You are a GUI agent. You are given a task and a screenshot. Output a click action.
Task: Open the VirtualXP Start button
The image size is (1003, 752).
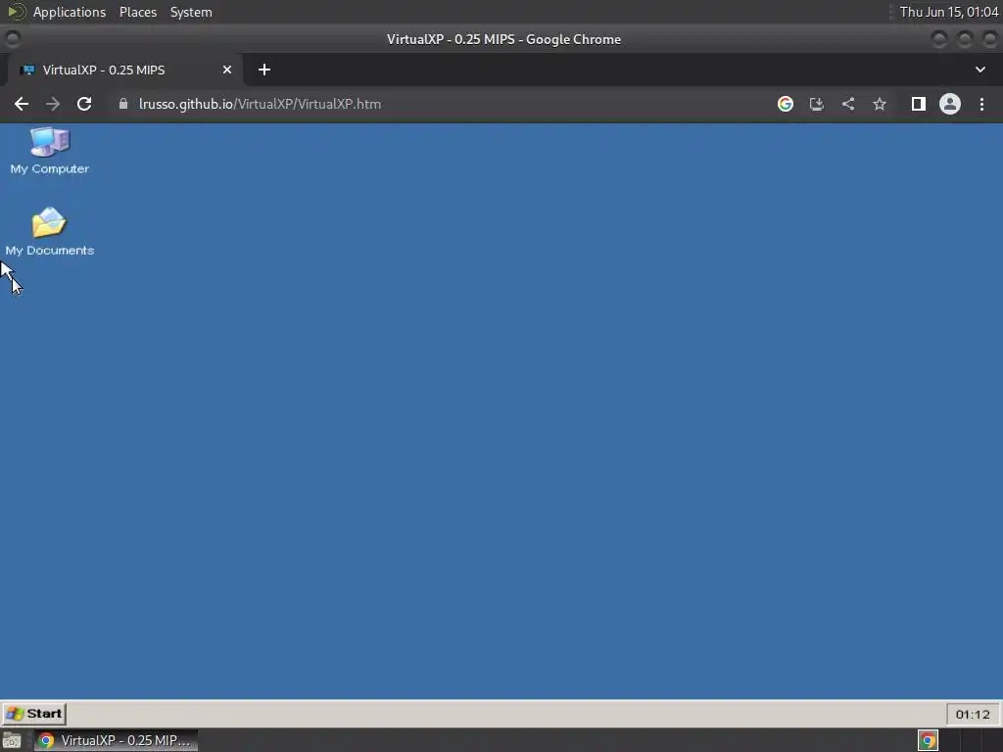[34, 714]
